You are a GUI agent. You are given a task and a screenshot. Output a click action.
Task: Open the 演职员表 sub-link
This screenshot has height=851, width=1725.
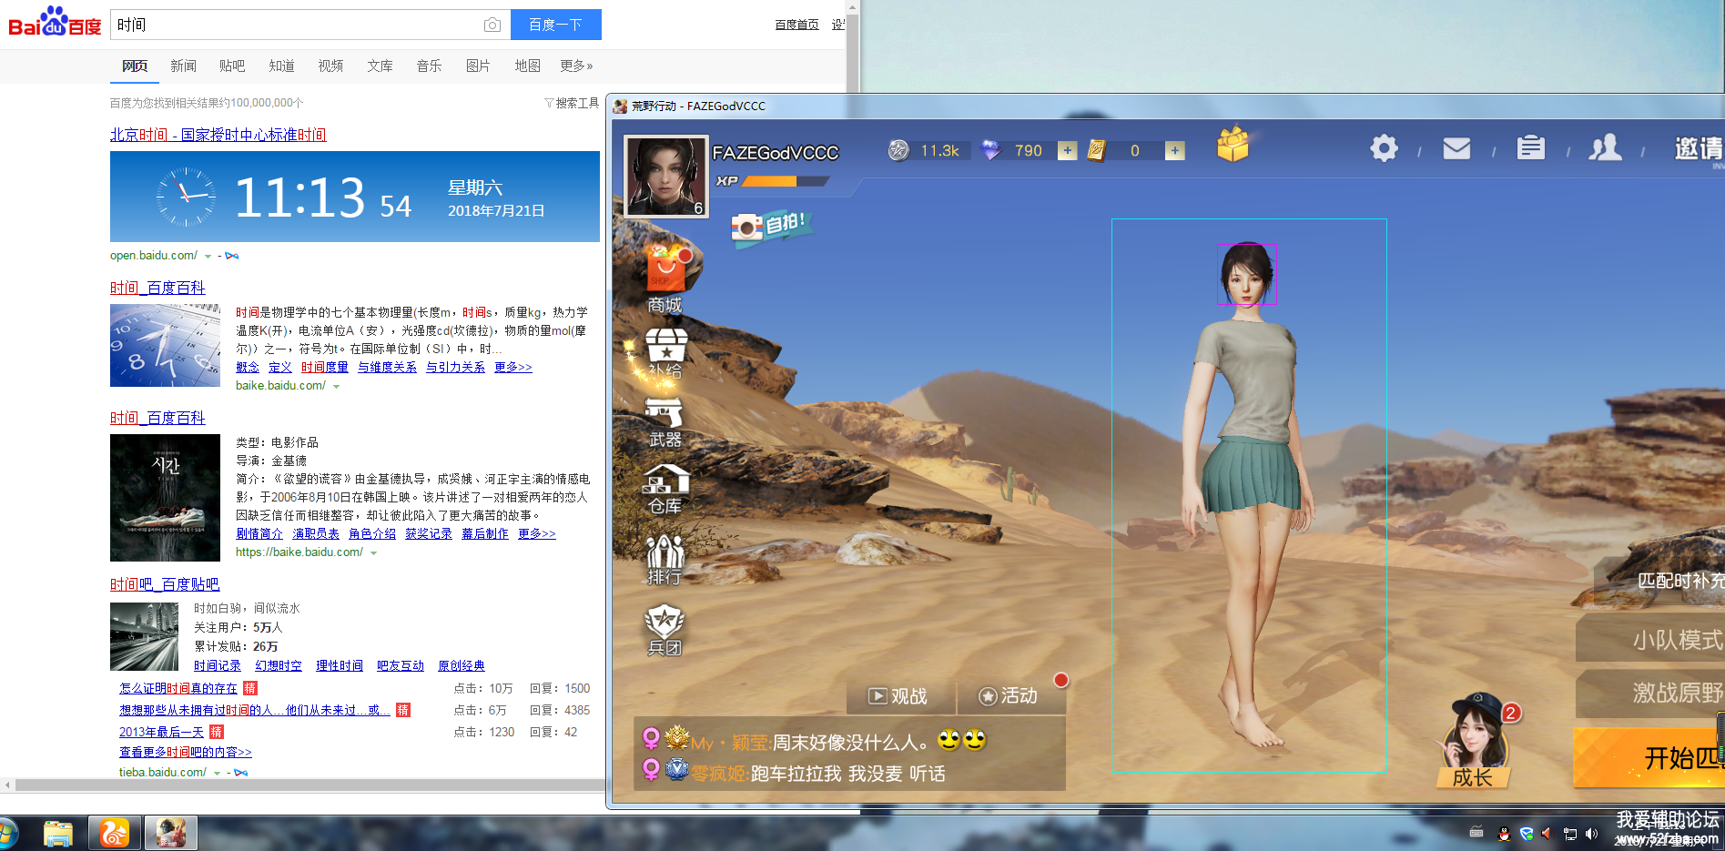click(x=315, y=533)
